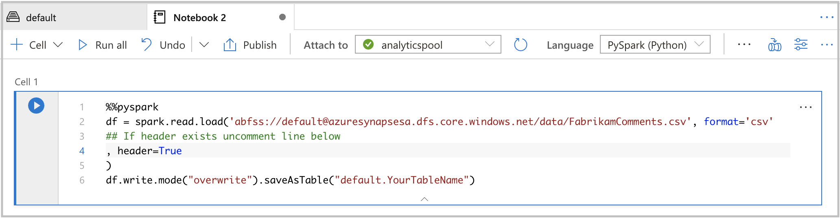Image resolution: width=840 pixels, height=220 pixels.
Task: Click the Run all label
Action: [111, 45]
